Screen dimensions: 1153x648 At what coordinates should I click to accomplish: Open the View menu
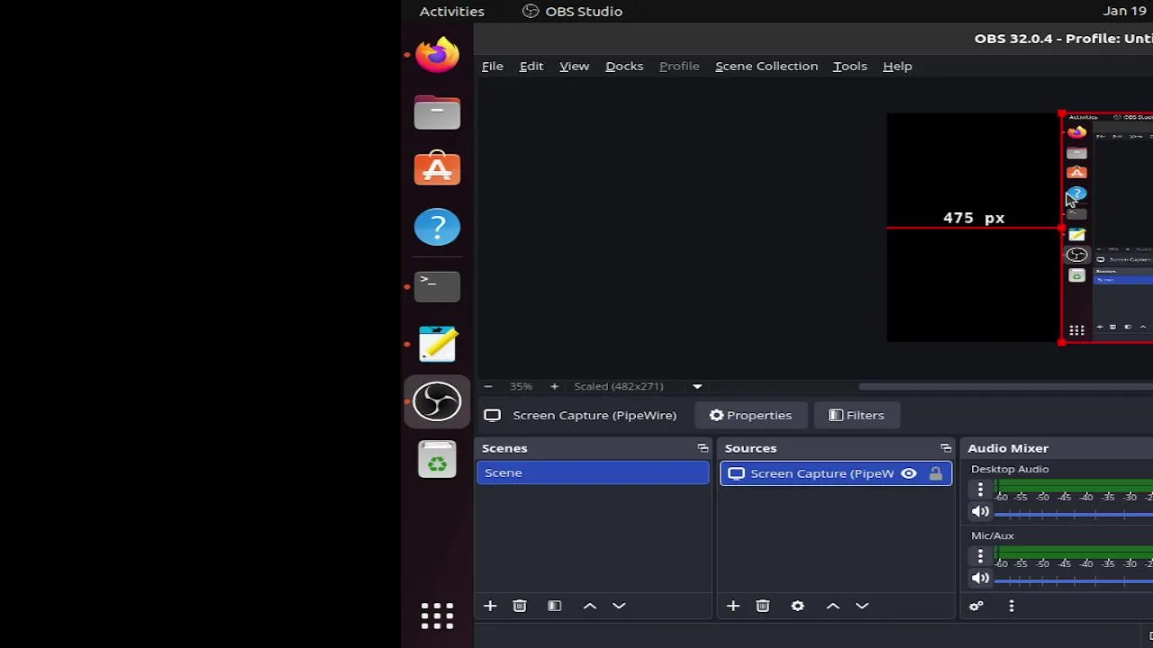574,66
